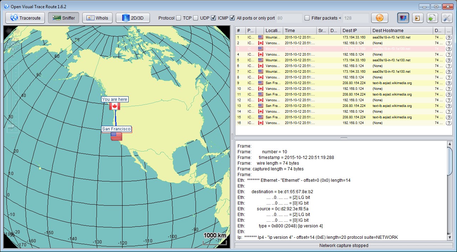
Task: Click the Canada flag on the map
Action: pyautogui.click(x=115, y=106)
